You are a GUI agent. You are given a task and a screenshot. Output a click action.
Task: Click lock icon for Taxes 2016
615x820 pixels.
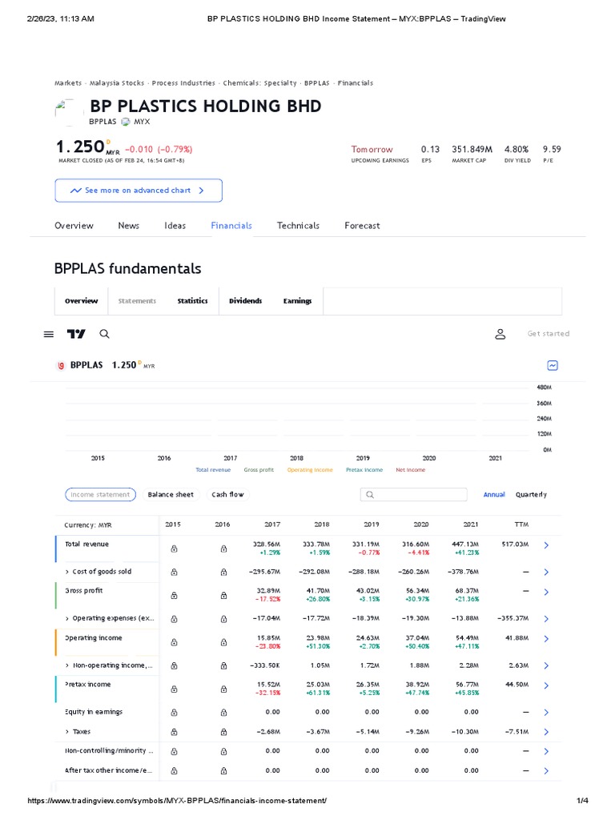[x=224, y=732]
